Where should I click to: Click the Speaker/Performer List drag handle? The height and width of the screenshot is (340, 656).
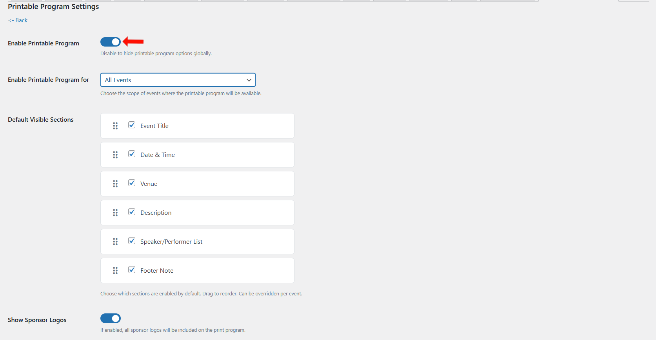click(115, 242)
